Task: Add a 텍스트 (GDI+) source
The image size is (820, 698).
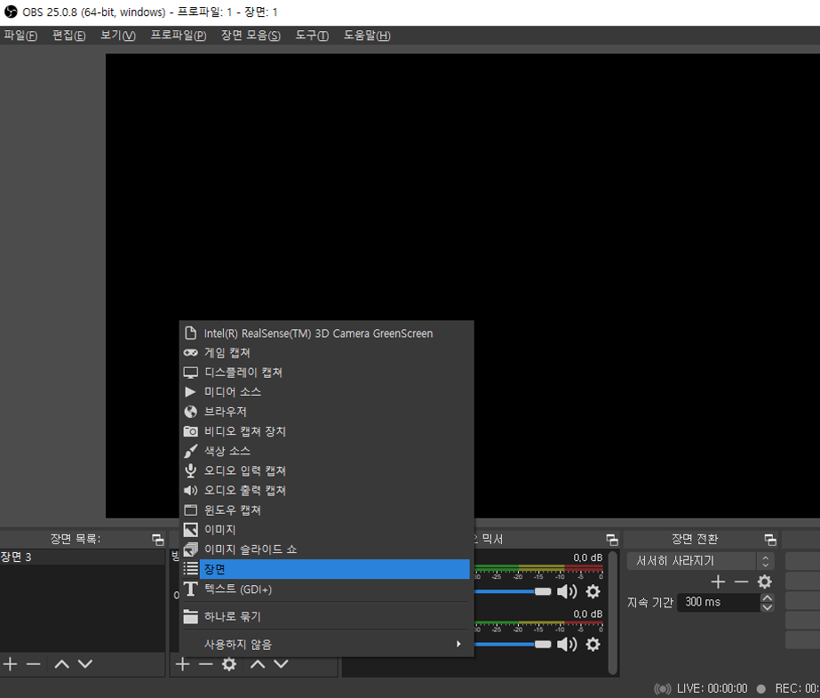Action: [x=326, y=590]
